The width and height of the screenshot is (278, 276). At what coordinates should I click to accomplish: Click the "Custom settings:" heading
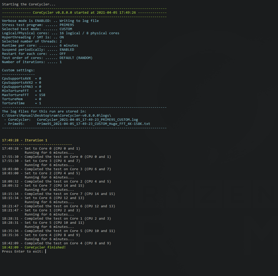click(18, 70)
